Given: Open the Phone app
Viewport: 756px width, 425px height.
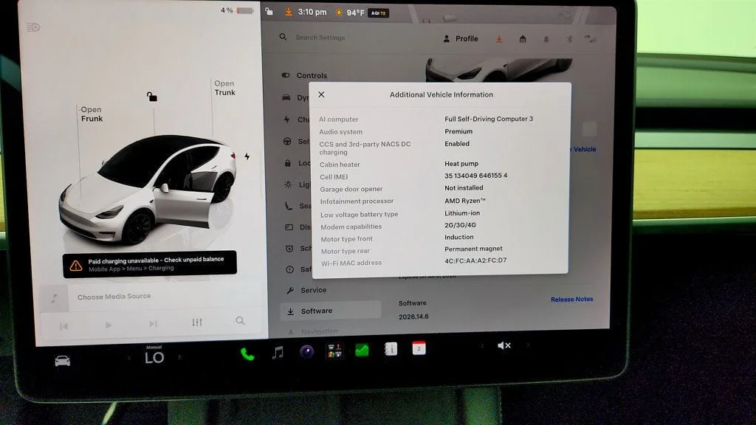Looking at the screenshot, I should point(247,354).
